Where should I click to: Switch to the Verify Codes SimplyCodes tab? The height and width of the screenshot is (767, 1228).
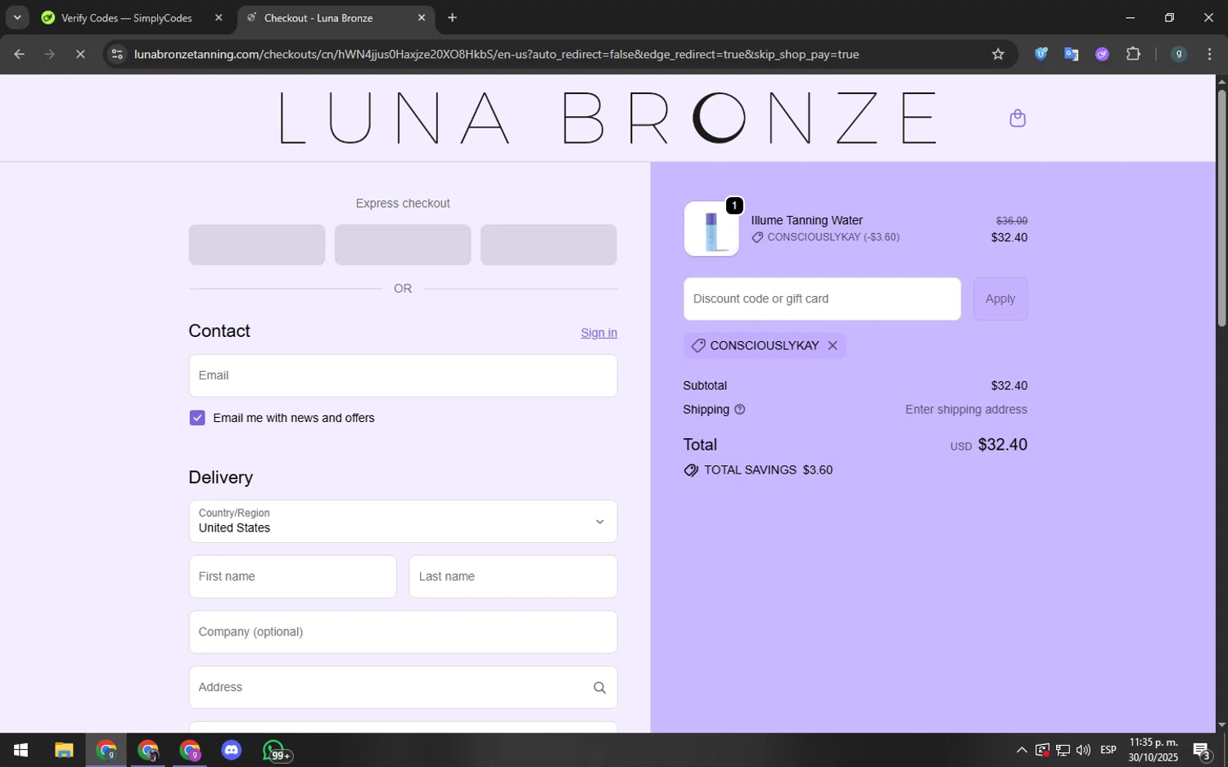127,17
